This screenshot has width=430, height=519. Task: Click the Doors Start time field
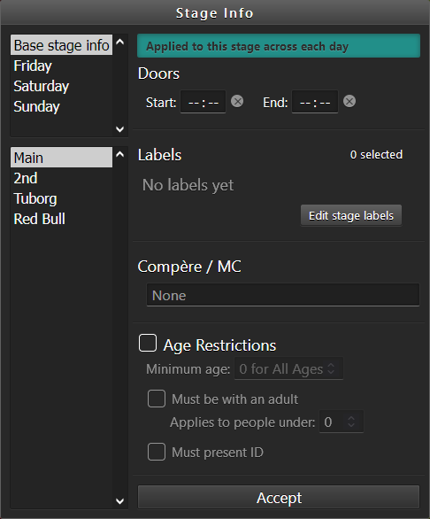(x=203, y=102)
